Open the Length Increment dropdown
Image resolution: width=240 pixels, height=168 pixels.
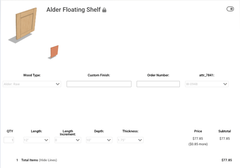pos(68,140)
